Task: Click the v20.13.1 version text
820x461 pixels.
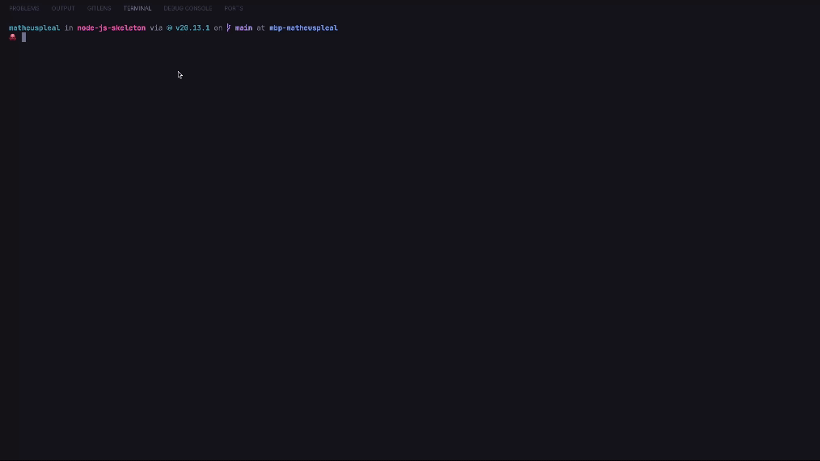Action: click(192, 28)
